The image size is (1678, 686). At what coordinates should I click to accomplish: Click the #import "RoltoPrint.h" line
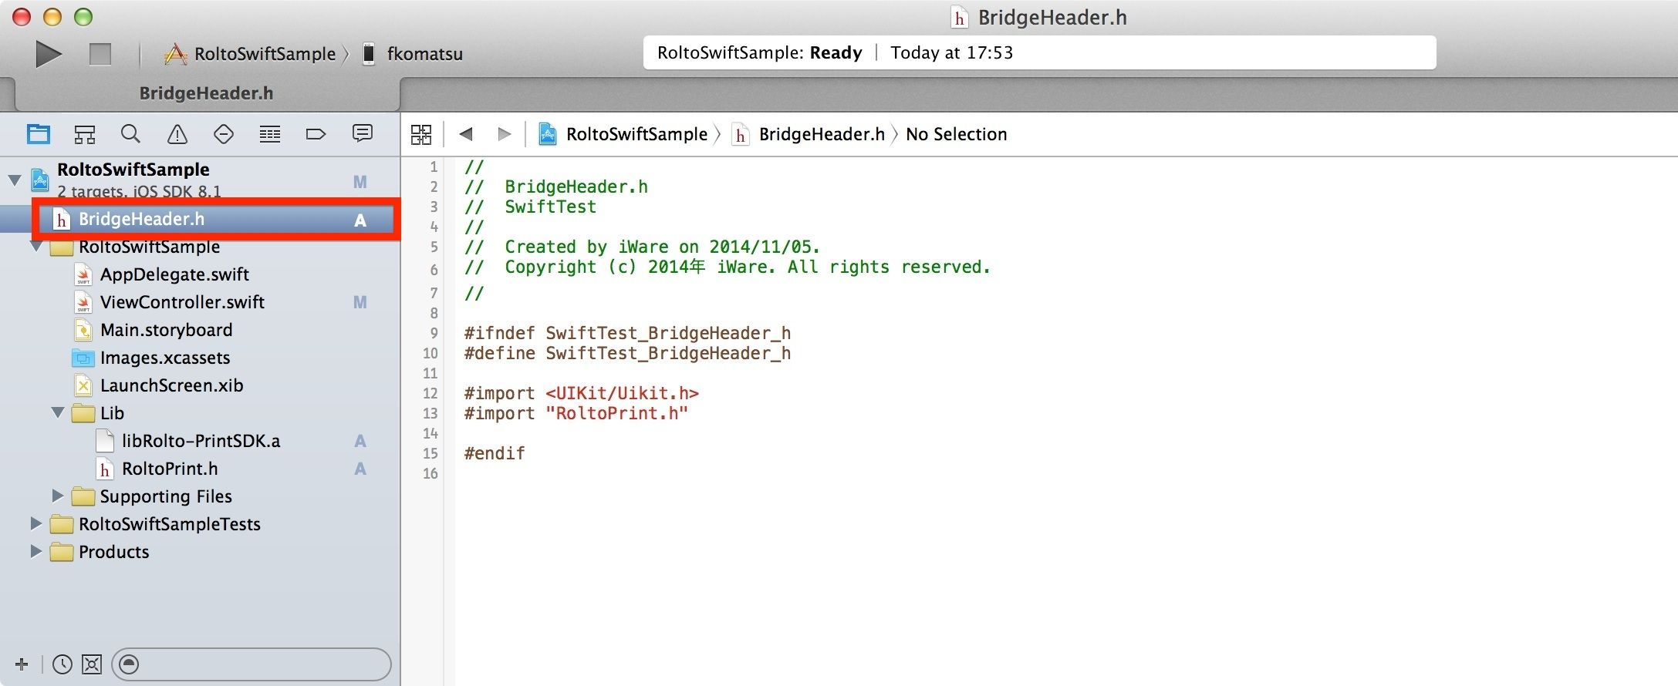pos(576,413)
